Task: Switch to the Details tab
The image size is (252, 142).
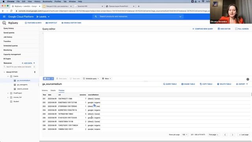Action: [x=53, y=90]
